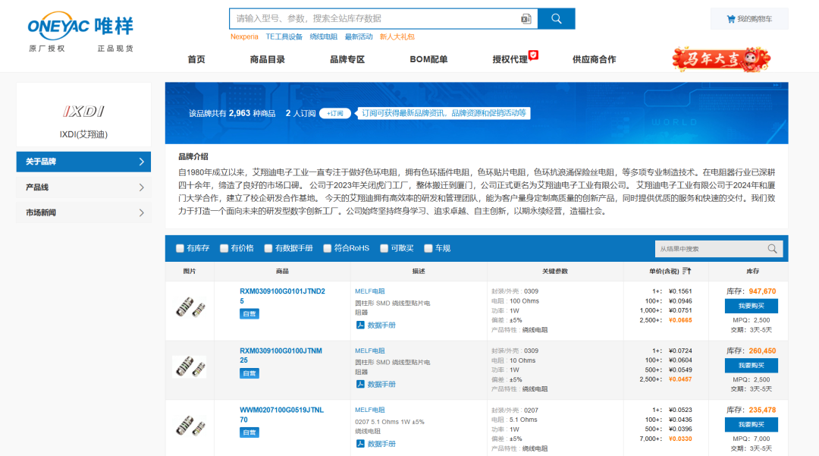The height and width of the screenshot is (456, 819).
Task: Expand the 市场新闻 sidebar section
Action: point(83,212)
